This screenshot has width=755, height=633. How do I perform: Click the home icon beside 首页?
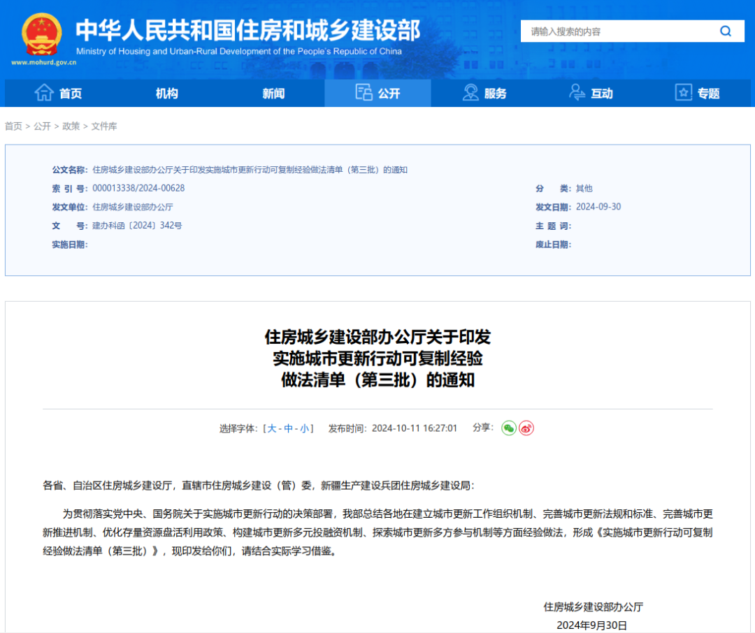pos(44,92)
